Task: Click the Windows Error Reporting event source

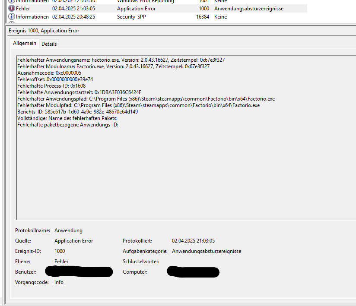Action: 146,1
